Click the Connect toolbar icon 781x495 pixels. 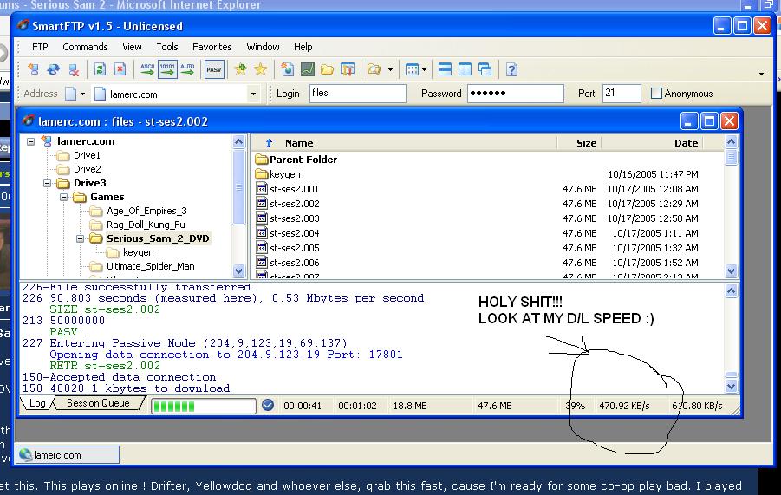coord(33,69)
